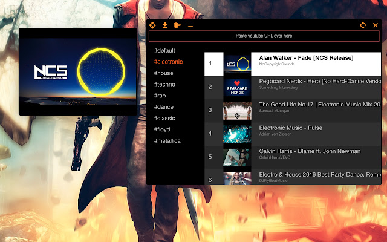Viewport: 387px width, 242px height.
Task: Click the move window arrows icon
Action: coord(152,25)
